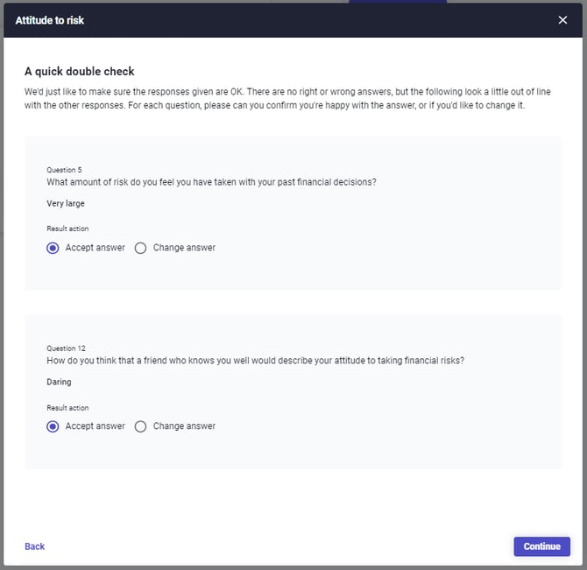Viewport: 587px width, 570px height.
Task: Click 'Result action' label under Daring
Action: pos(67,408)
